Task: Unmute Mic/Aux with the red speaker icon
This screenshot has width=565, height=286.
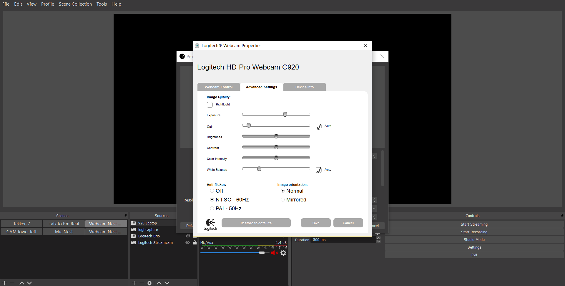Action: point(275,253)
